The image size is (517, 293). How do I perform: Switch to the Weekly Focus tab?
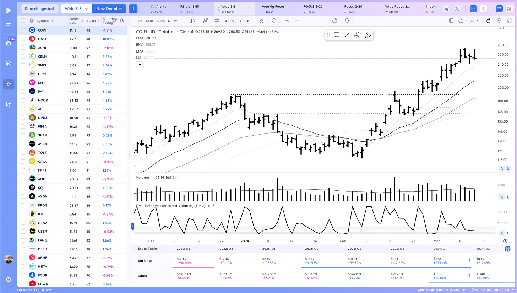click(274, 9)
